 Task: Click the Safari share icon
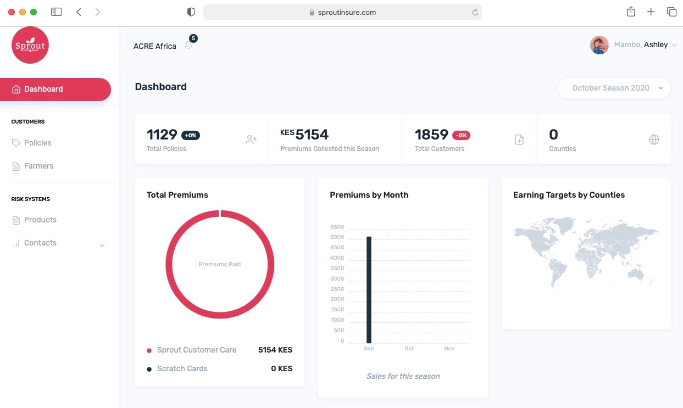631,12
